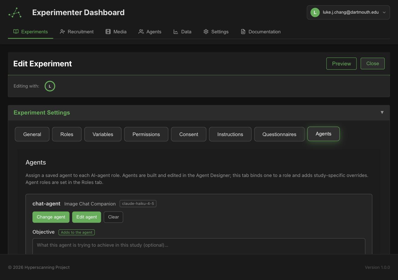Switch to the Variables settings tab
Viewport: 398px width, 280px height.
103,134
